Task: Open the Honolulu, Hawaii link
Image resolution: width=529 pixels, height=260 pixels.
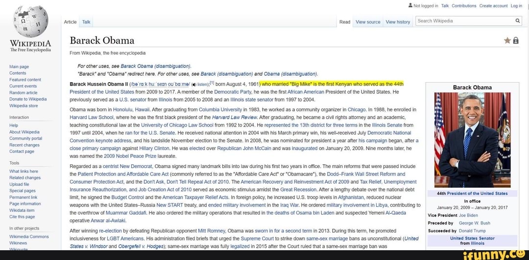Action: [132, 109]
